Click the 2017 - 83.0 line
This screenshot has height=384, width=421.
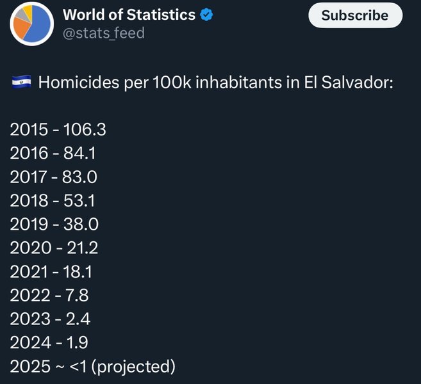point(54,177)
